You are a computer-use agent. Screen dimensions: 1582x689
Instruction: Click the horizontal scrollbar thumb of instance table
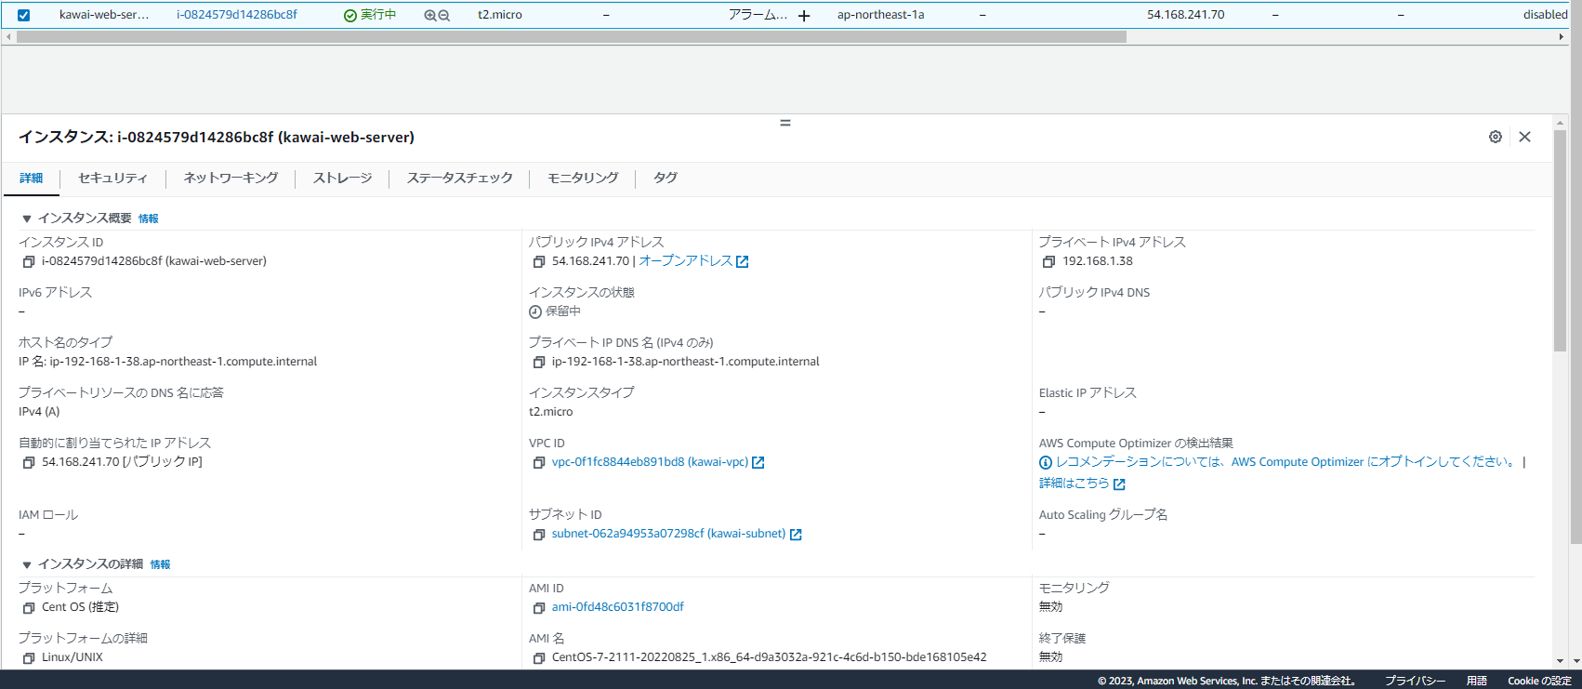point(572,37)
